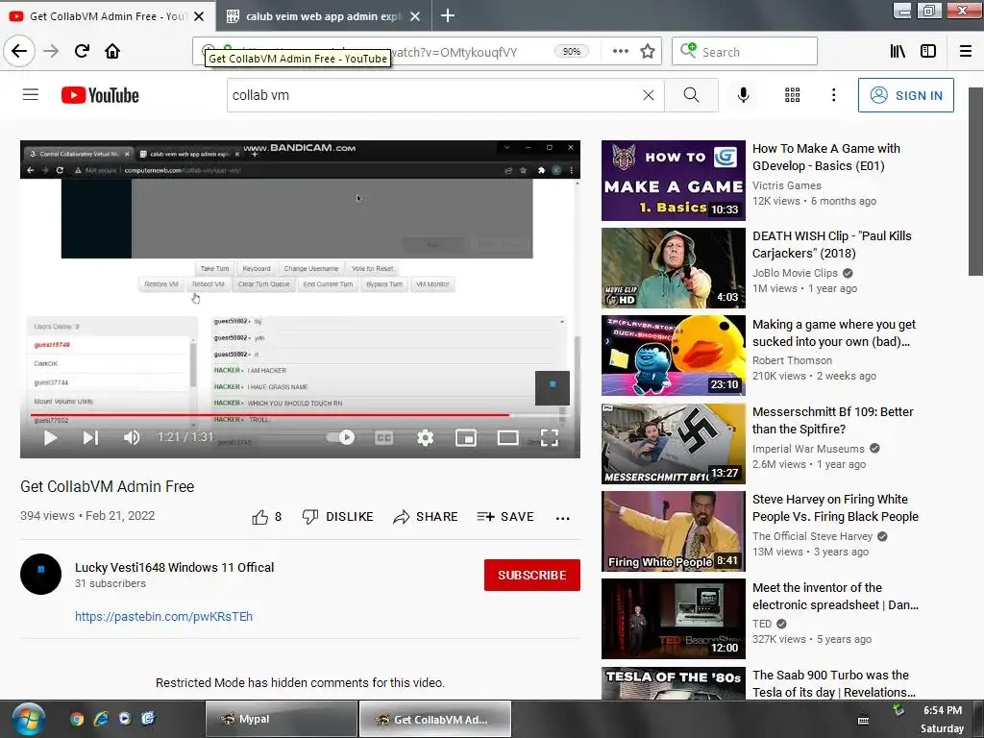Image resolution: width=984 pixels, height=738 pixels.
Task: Close the Get CollabVM Admin Free tab
Action: pos(199,16)
